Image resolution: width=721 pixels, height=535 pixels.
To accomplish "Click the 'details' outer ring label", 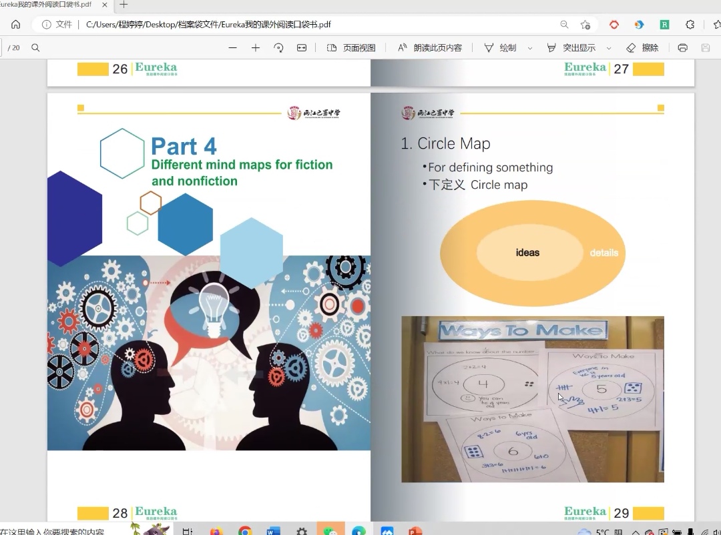I will point(604,253).
